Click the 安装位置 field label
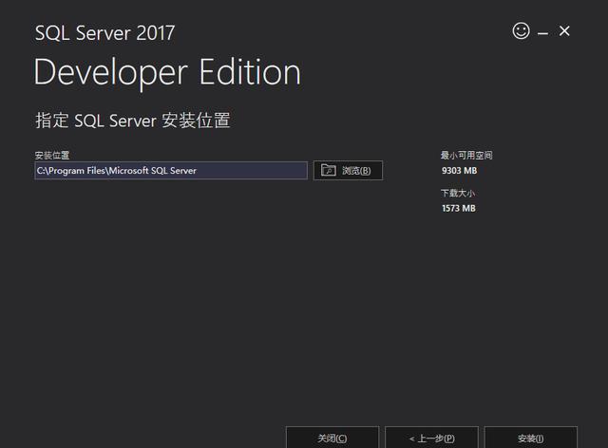Viewport: 608px width, 448px height. tap(52, 156)
